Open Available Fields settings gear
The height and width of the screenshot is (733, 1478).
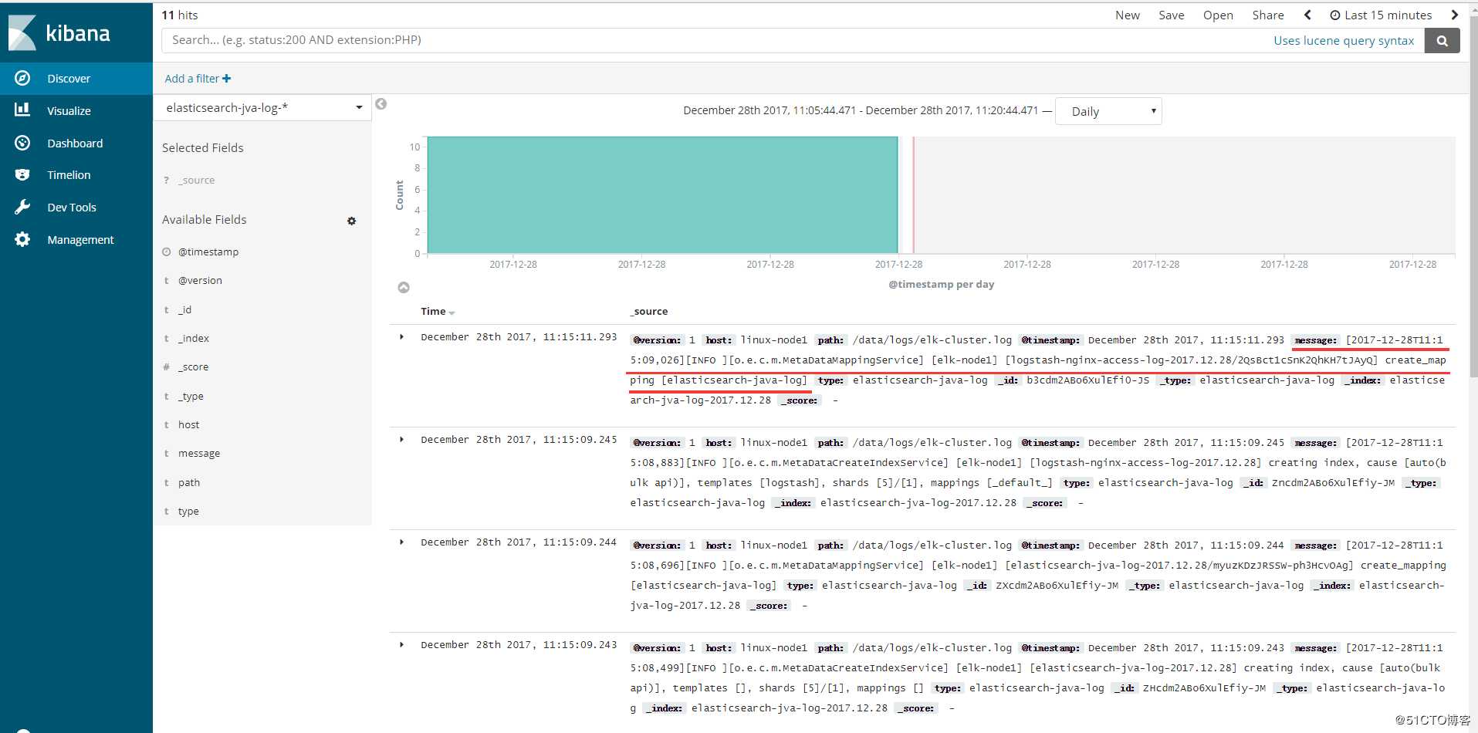click(x=351, y=221)
